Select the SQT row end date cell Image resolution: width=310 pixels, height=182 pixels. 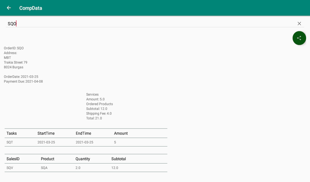coord(84,142)
